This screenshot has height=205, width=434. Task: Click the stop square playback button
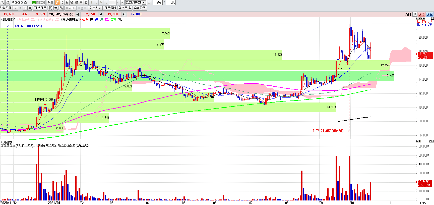pyautogui.click(x=20, y=8)
